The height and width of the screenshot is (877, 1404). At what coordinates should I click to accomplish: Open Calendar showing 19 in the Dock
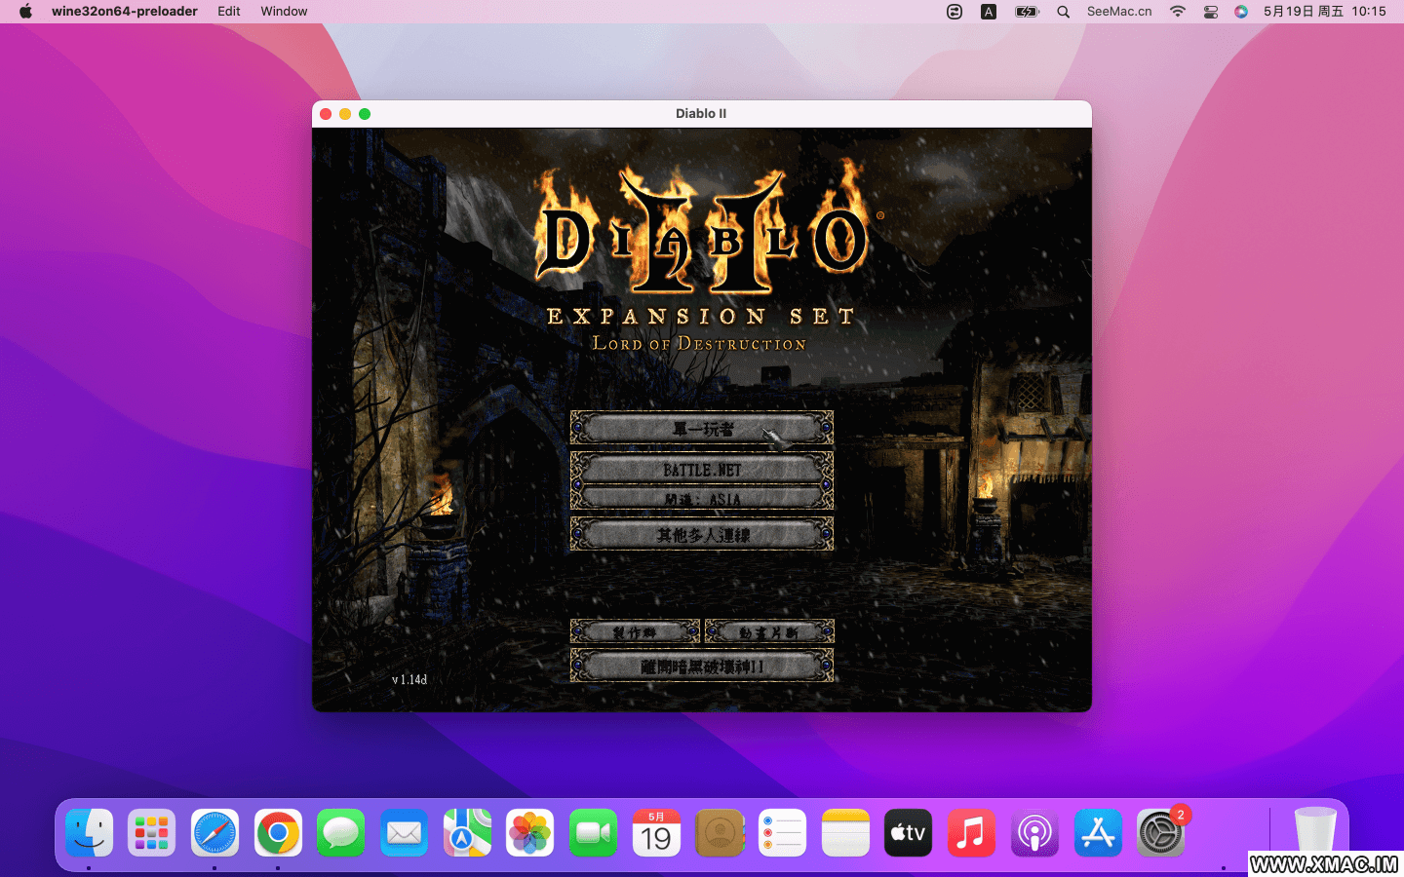click(x=656, y=833)
